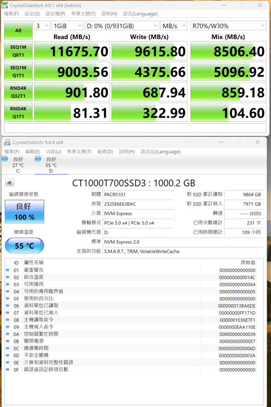This screenshot has height=407, width=271.
Task: Run the SEQ1M Q8T1 test
Action: point(18,51)
